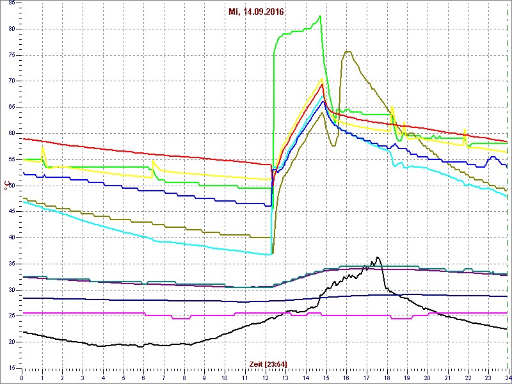The image size is (512, 384).
Task: Select the 25 value on the temperature axis
Action: point(11,316)
